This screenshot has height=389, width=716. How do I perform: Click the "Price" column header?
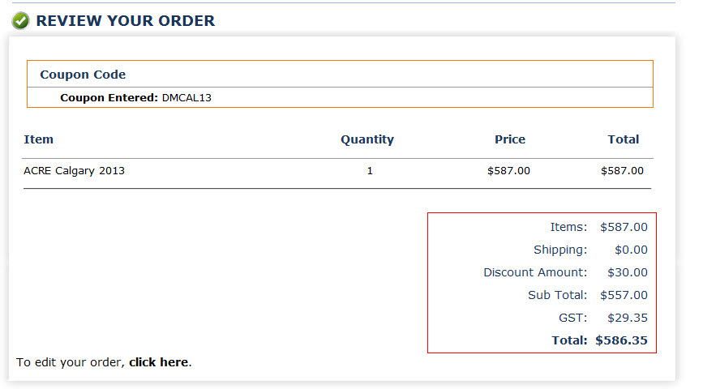tap(510, 139)
